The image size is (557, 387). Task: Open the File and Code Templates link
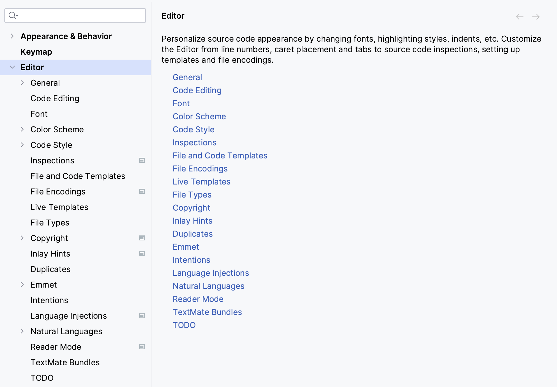220,156
